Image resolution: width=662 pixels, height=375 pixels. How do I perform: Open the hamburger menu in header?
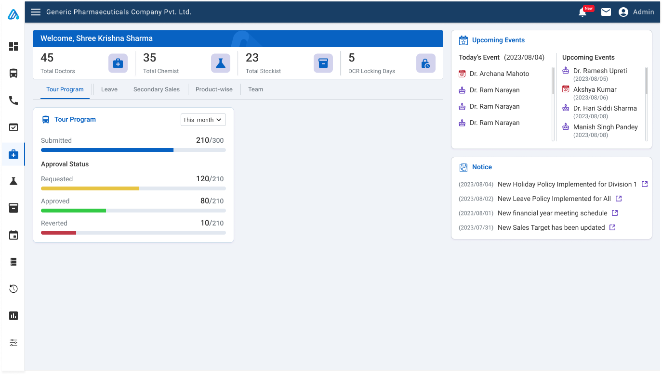(x=36, y=12)
